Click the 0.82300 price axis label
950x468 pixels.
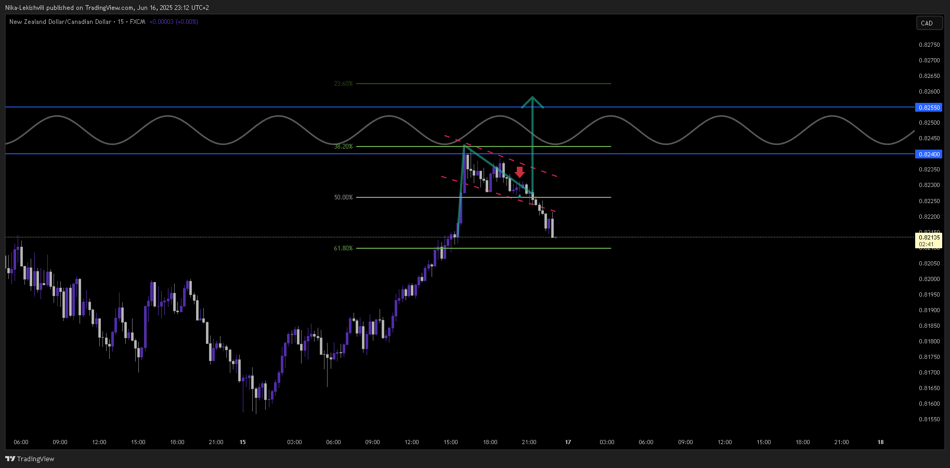point(929,185)
